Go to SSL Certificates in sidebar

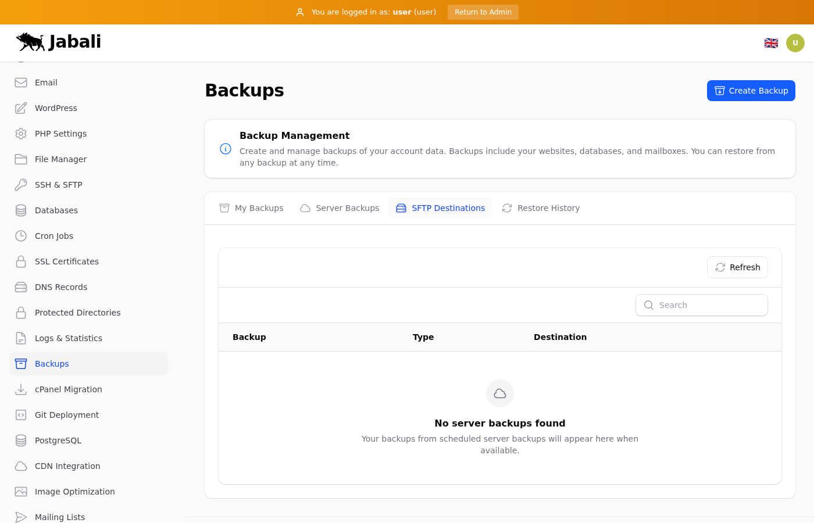(x=67, y=261)
